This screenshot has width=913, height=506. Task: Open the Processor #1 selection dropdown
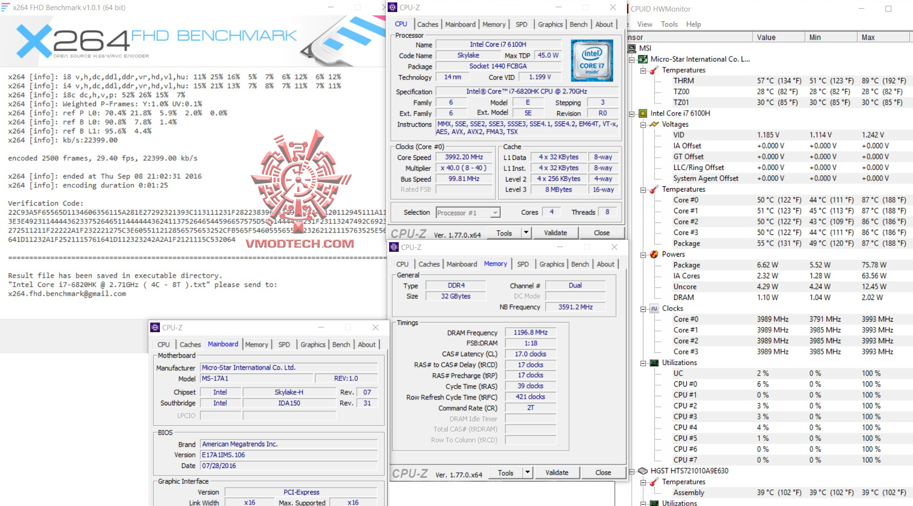click(x=495, y=212)
